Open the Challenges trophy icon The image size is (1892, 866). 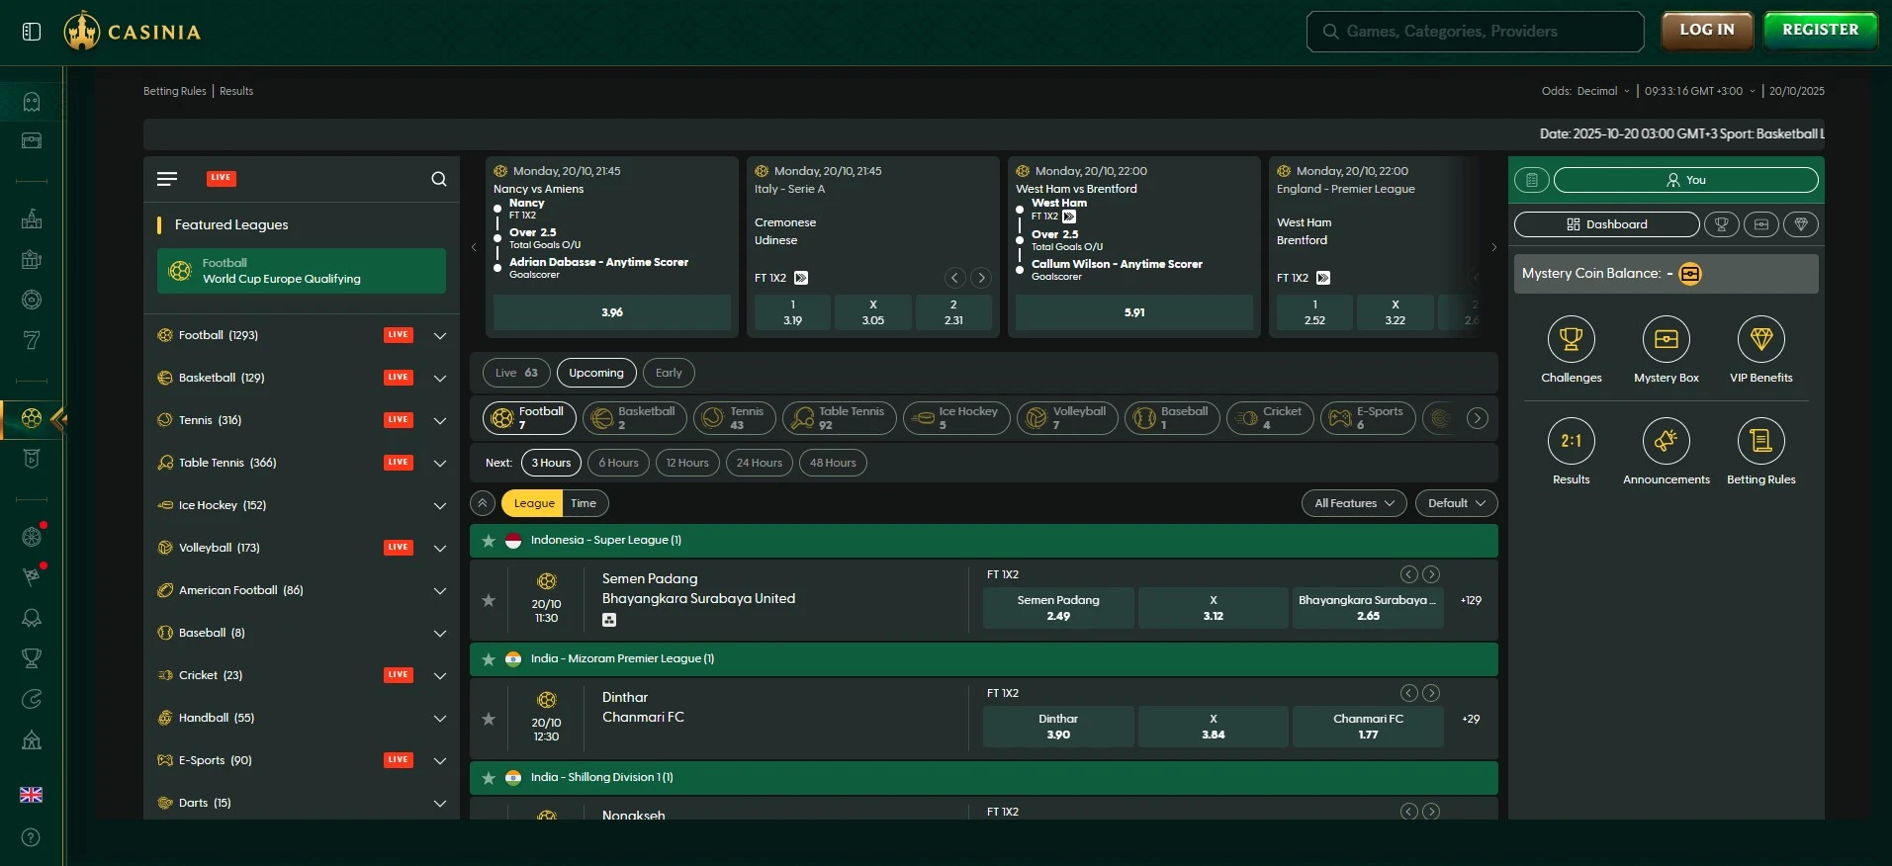click(1571, 340)
